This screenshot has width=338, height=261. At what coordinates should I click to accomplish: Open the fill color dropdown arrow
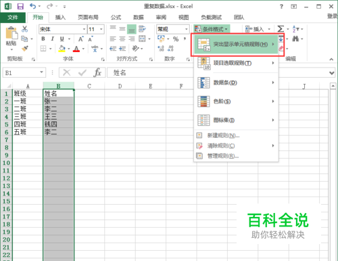point(69,49)
